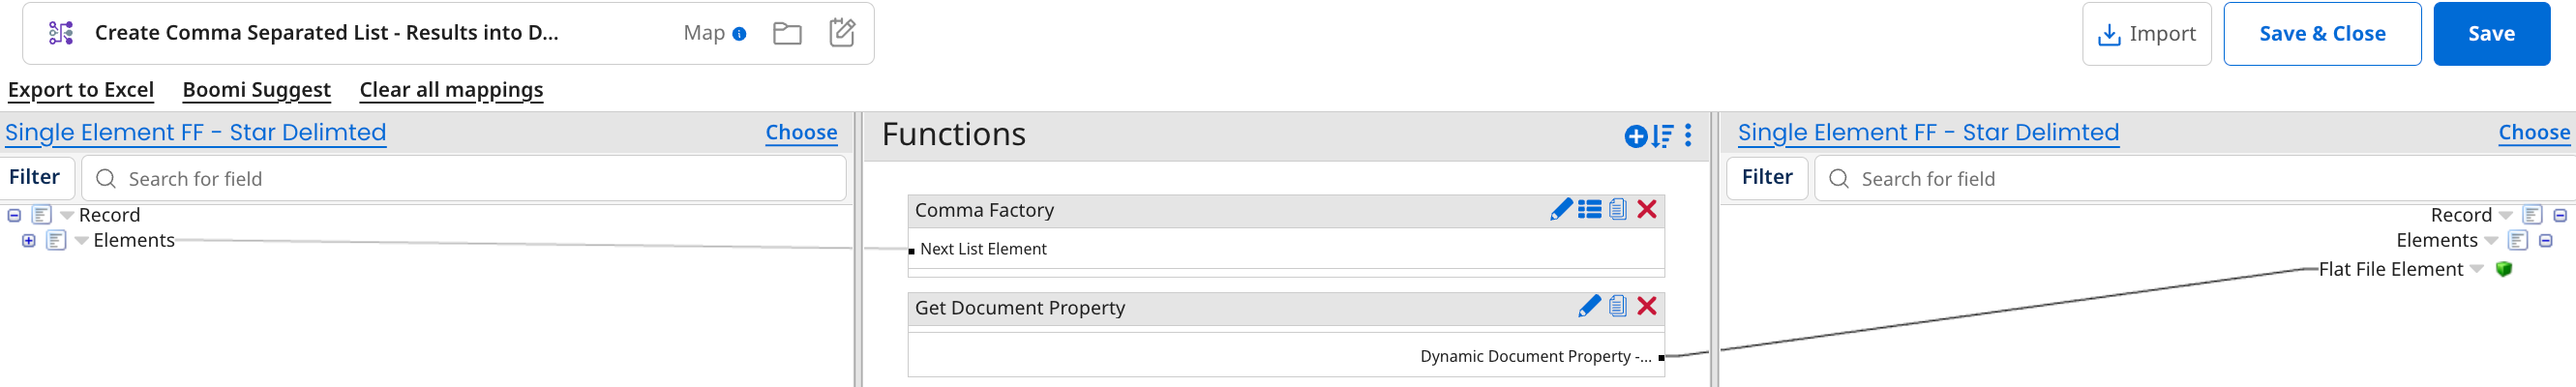Image resolution: width=2576 pixels, height=387 pixels.
Task: Collapse the destination Elements node
Action: [2545, 241]
